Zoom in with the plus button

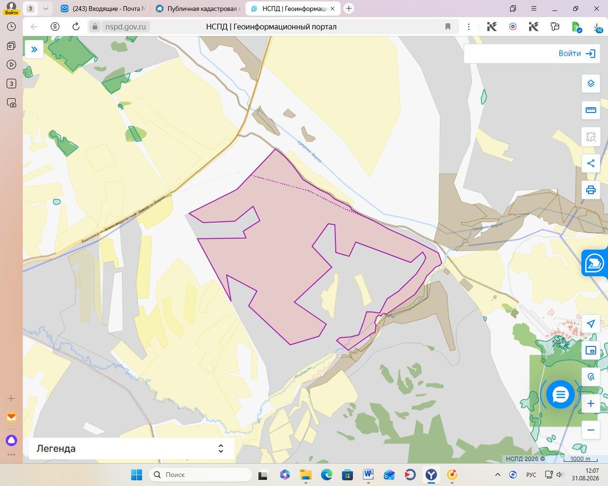pos(590,404)
